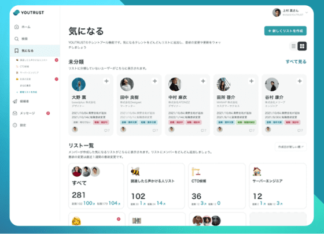This screenshot has height=234, width=324.
Task: Open the すべて list card with 281
Action: tap(96, 186)
